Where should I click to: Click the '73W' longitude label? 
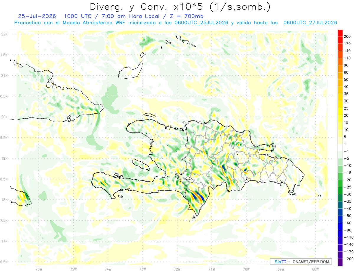pyautogui.click(x=142, y=269)
